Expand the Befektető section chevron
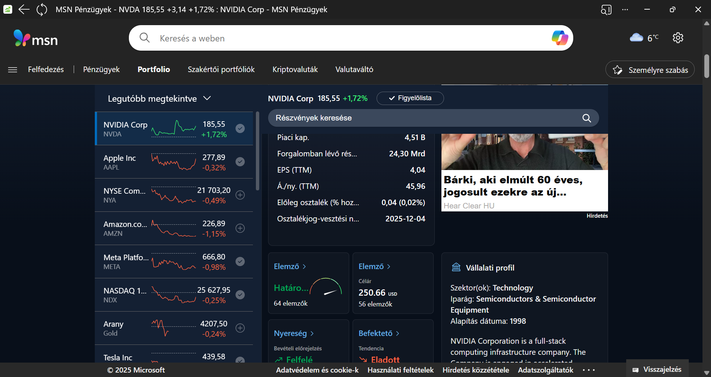This screenshot has height=377, width=711. pos(398,333)
